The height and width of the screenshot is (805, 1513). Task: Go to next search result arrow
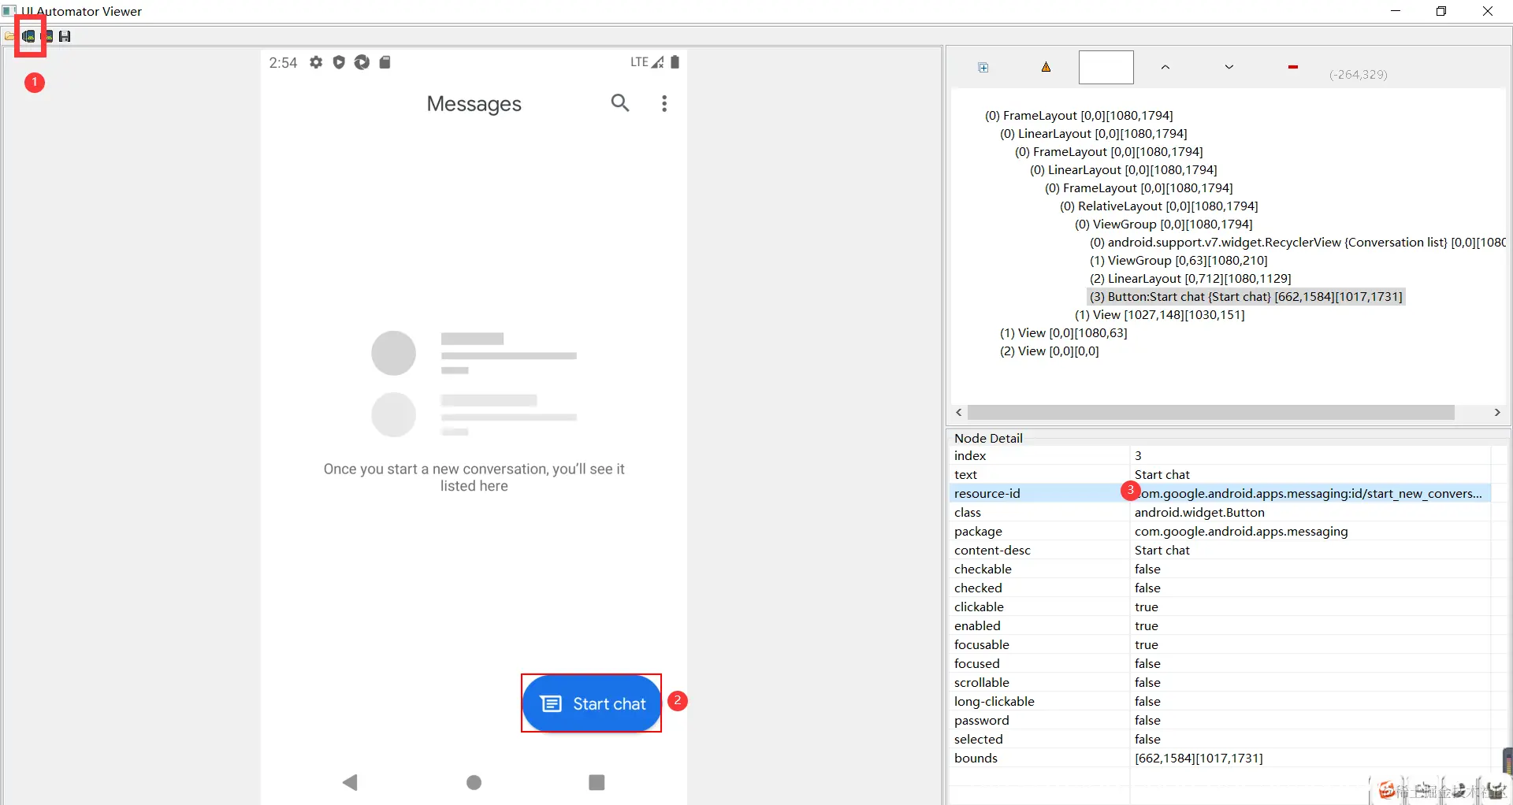pyautogui.click(x=1229, y=68)
